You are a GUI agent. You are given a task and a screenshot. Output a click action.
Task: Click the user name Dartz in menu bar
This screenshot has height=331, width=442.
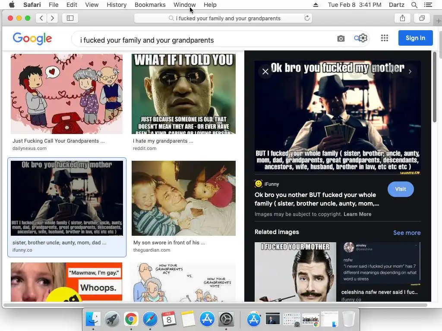coord(396,5)
